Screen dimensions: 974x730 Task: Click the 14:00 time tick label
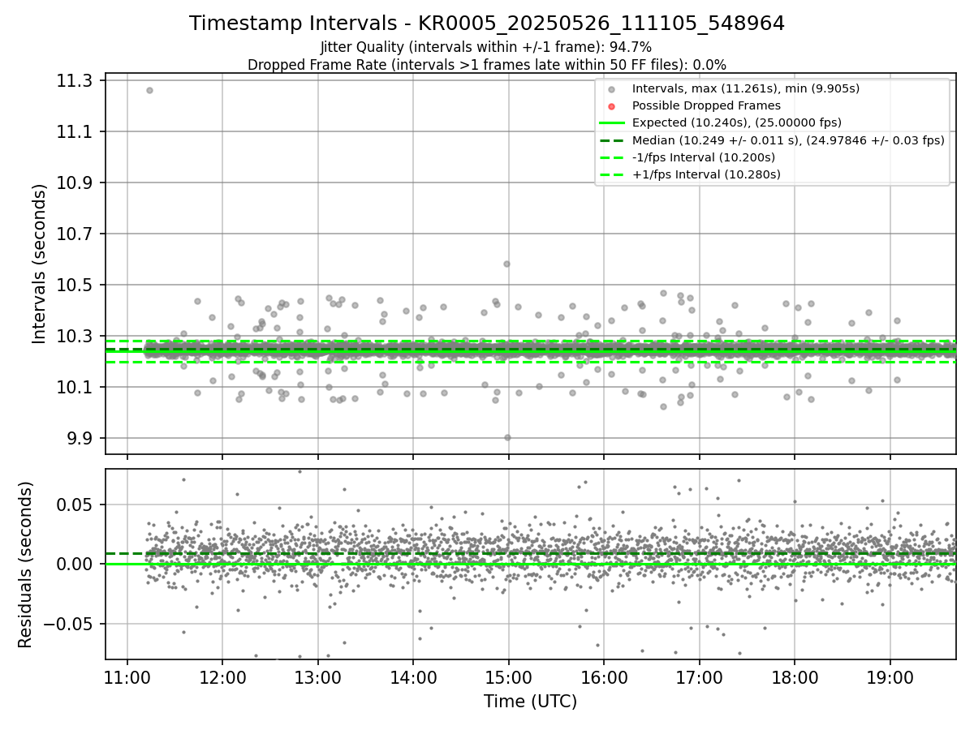point(413,677)
